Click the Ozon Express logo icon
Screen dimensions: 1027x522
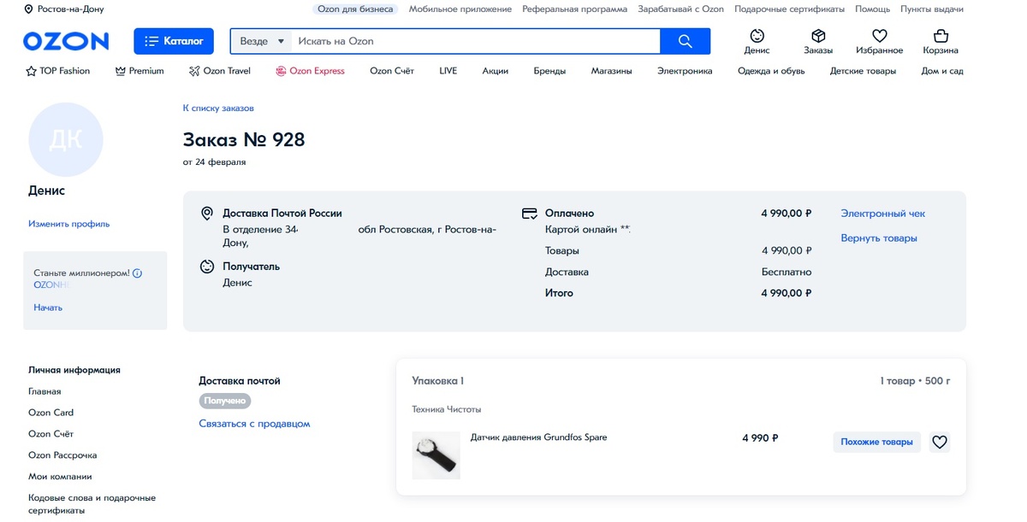[x=281, y=71]
